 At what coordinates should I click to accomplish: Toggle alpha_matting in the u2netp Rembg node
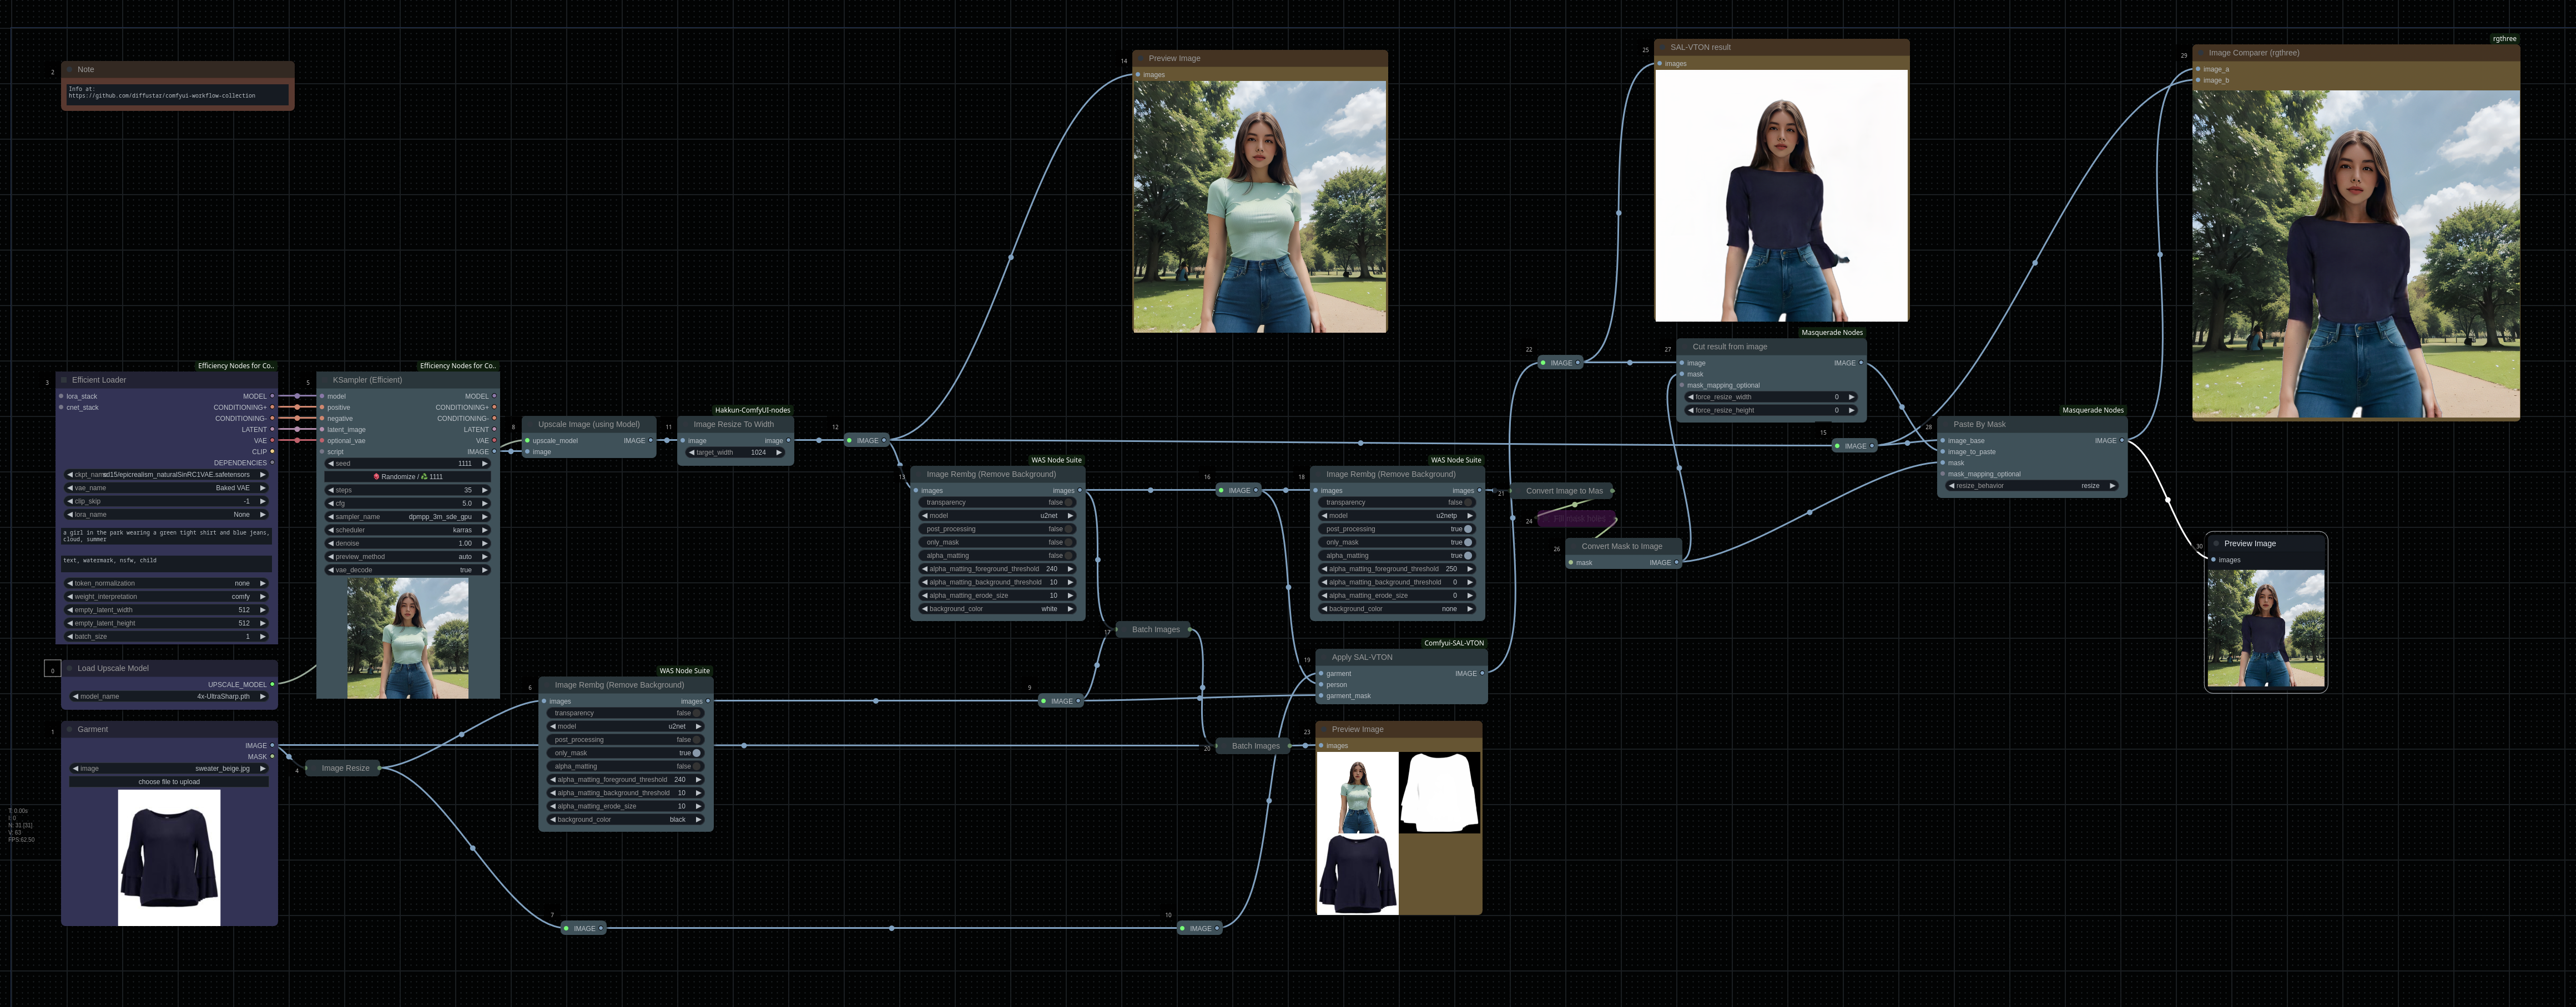coord(1467,556)
